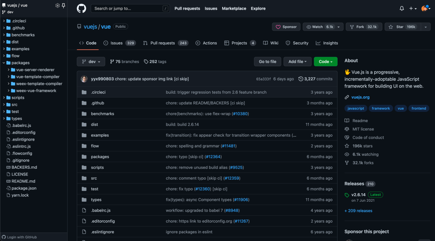
Task: Open the Actions tab
Action: pyautogui.click(x=206, y=43)
